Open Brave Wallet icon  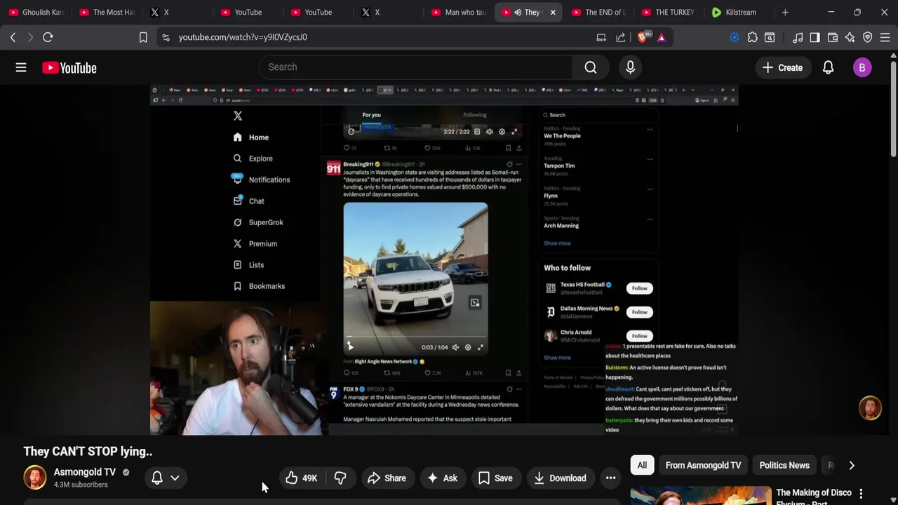(x=833, y=37)
